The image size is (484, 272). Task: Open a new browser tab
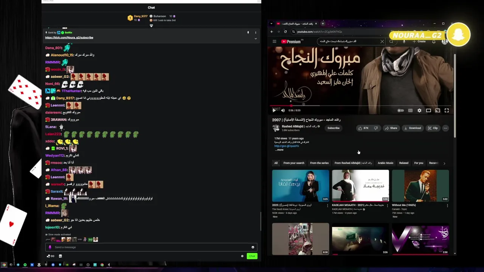coord(323,24)
